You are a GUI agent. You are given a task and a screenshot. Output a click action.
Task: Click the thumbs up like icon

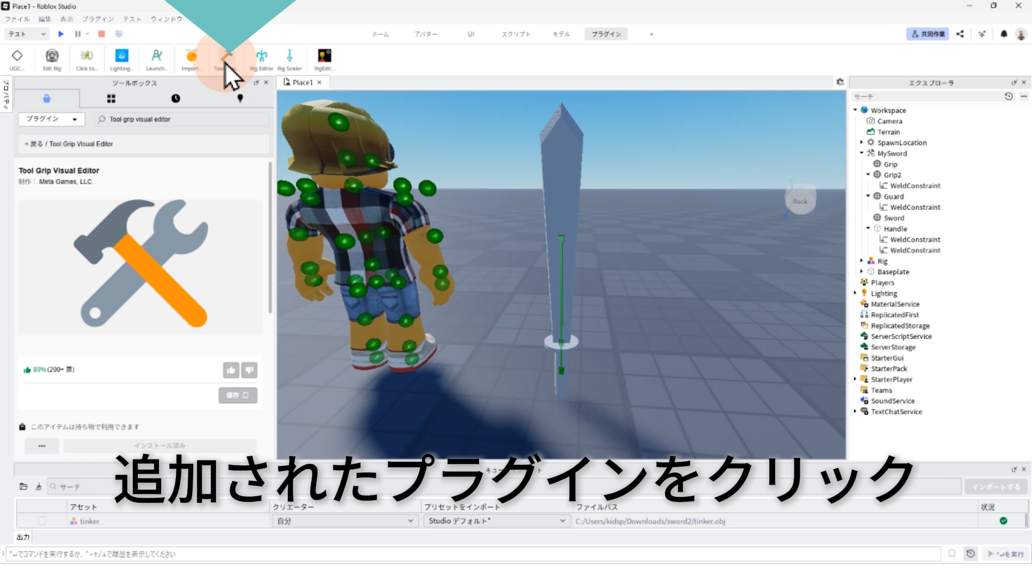[231, 370]
